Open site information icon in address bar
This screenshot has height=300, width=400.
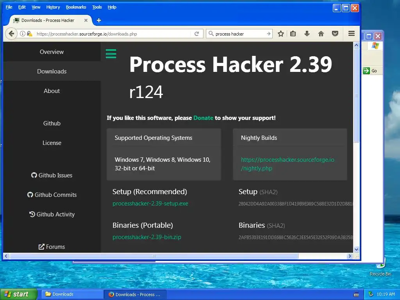(x=23, y=34)
